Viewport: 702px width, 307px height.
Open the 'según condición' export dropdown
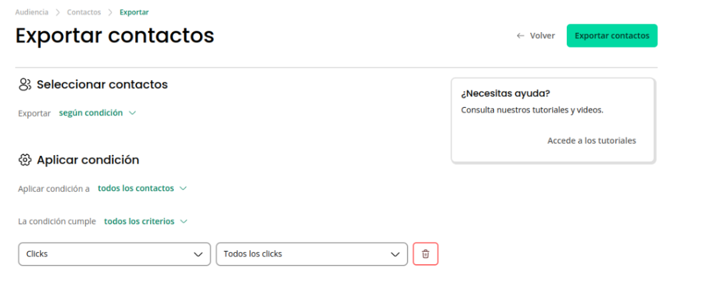(97, 113)
